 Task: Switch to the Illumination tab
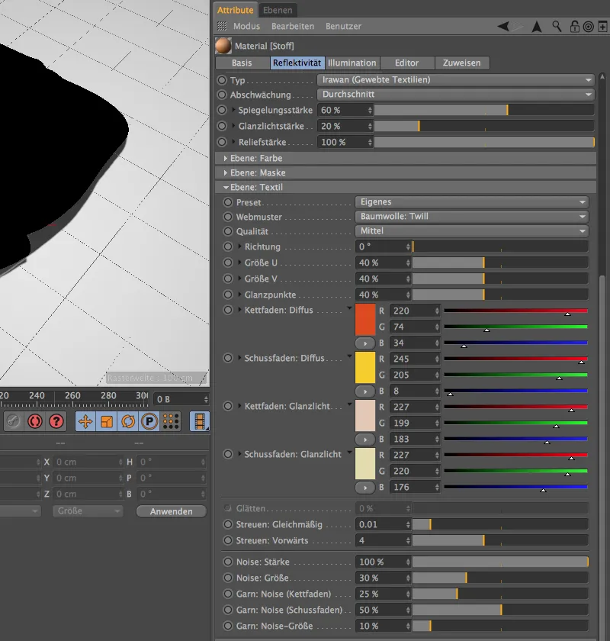click(x=352, y=63)
